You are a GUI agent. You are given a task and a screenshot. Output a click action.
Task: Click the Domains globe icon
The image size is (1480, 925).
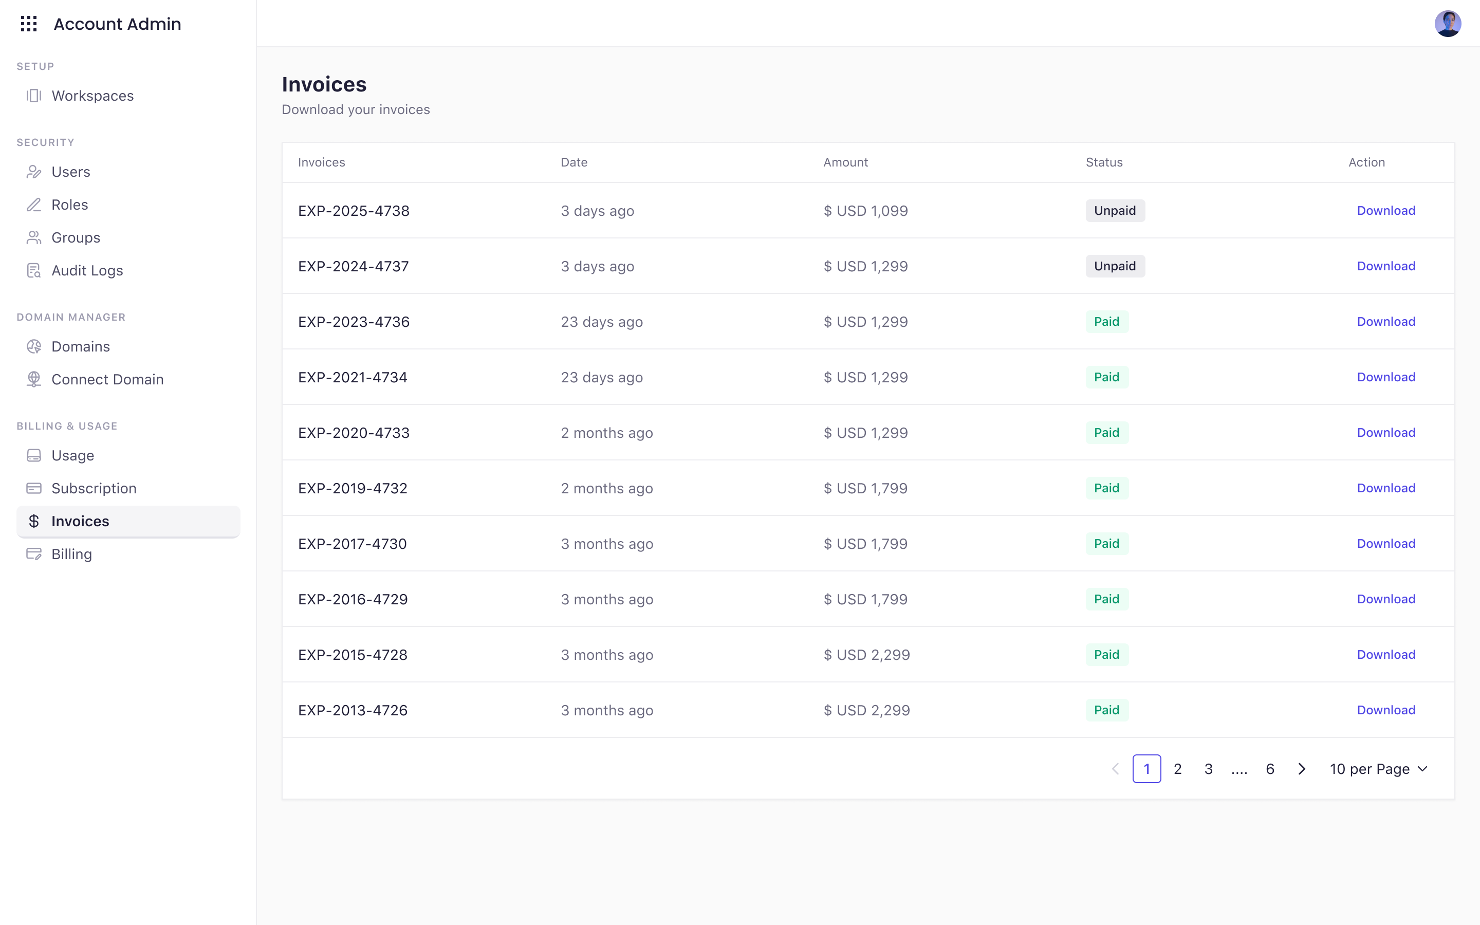(x=33, y=346)
